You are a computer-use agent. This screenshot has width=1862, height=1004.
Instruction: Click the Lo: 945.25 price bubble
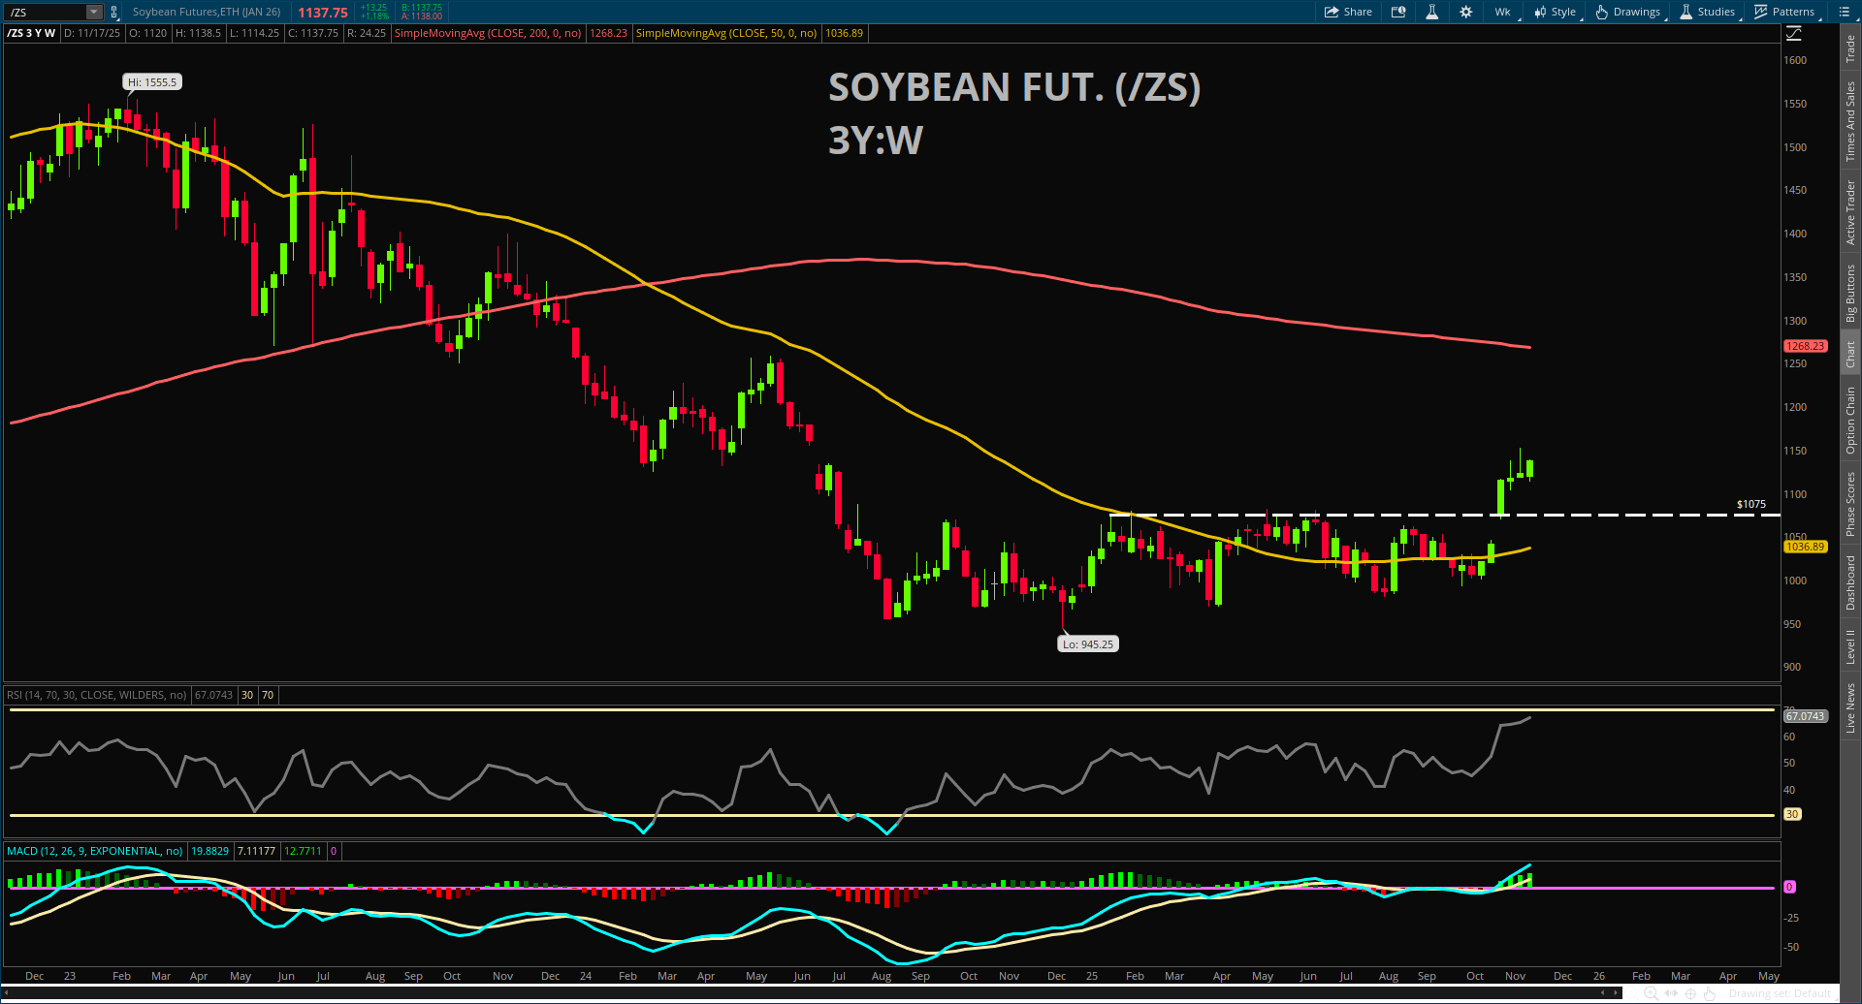1088,643
